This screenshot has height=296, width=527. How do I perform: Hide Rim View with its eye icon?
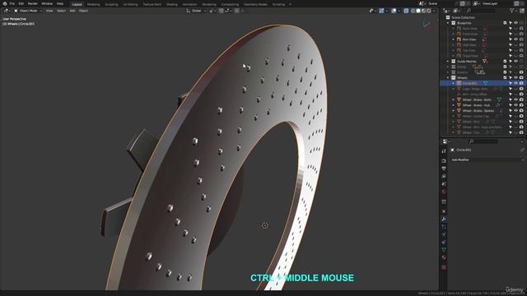coord(516,39)
